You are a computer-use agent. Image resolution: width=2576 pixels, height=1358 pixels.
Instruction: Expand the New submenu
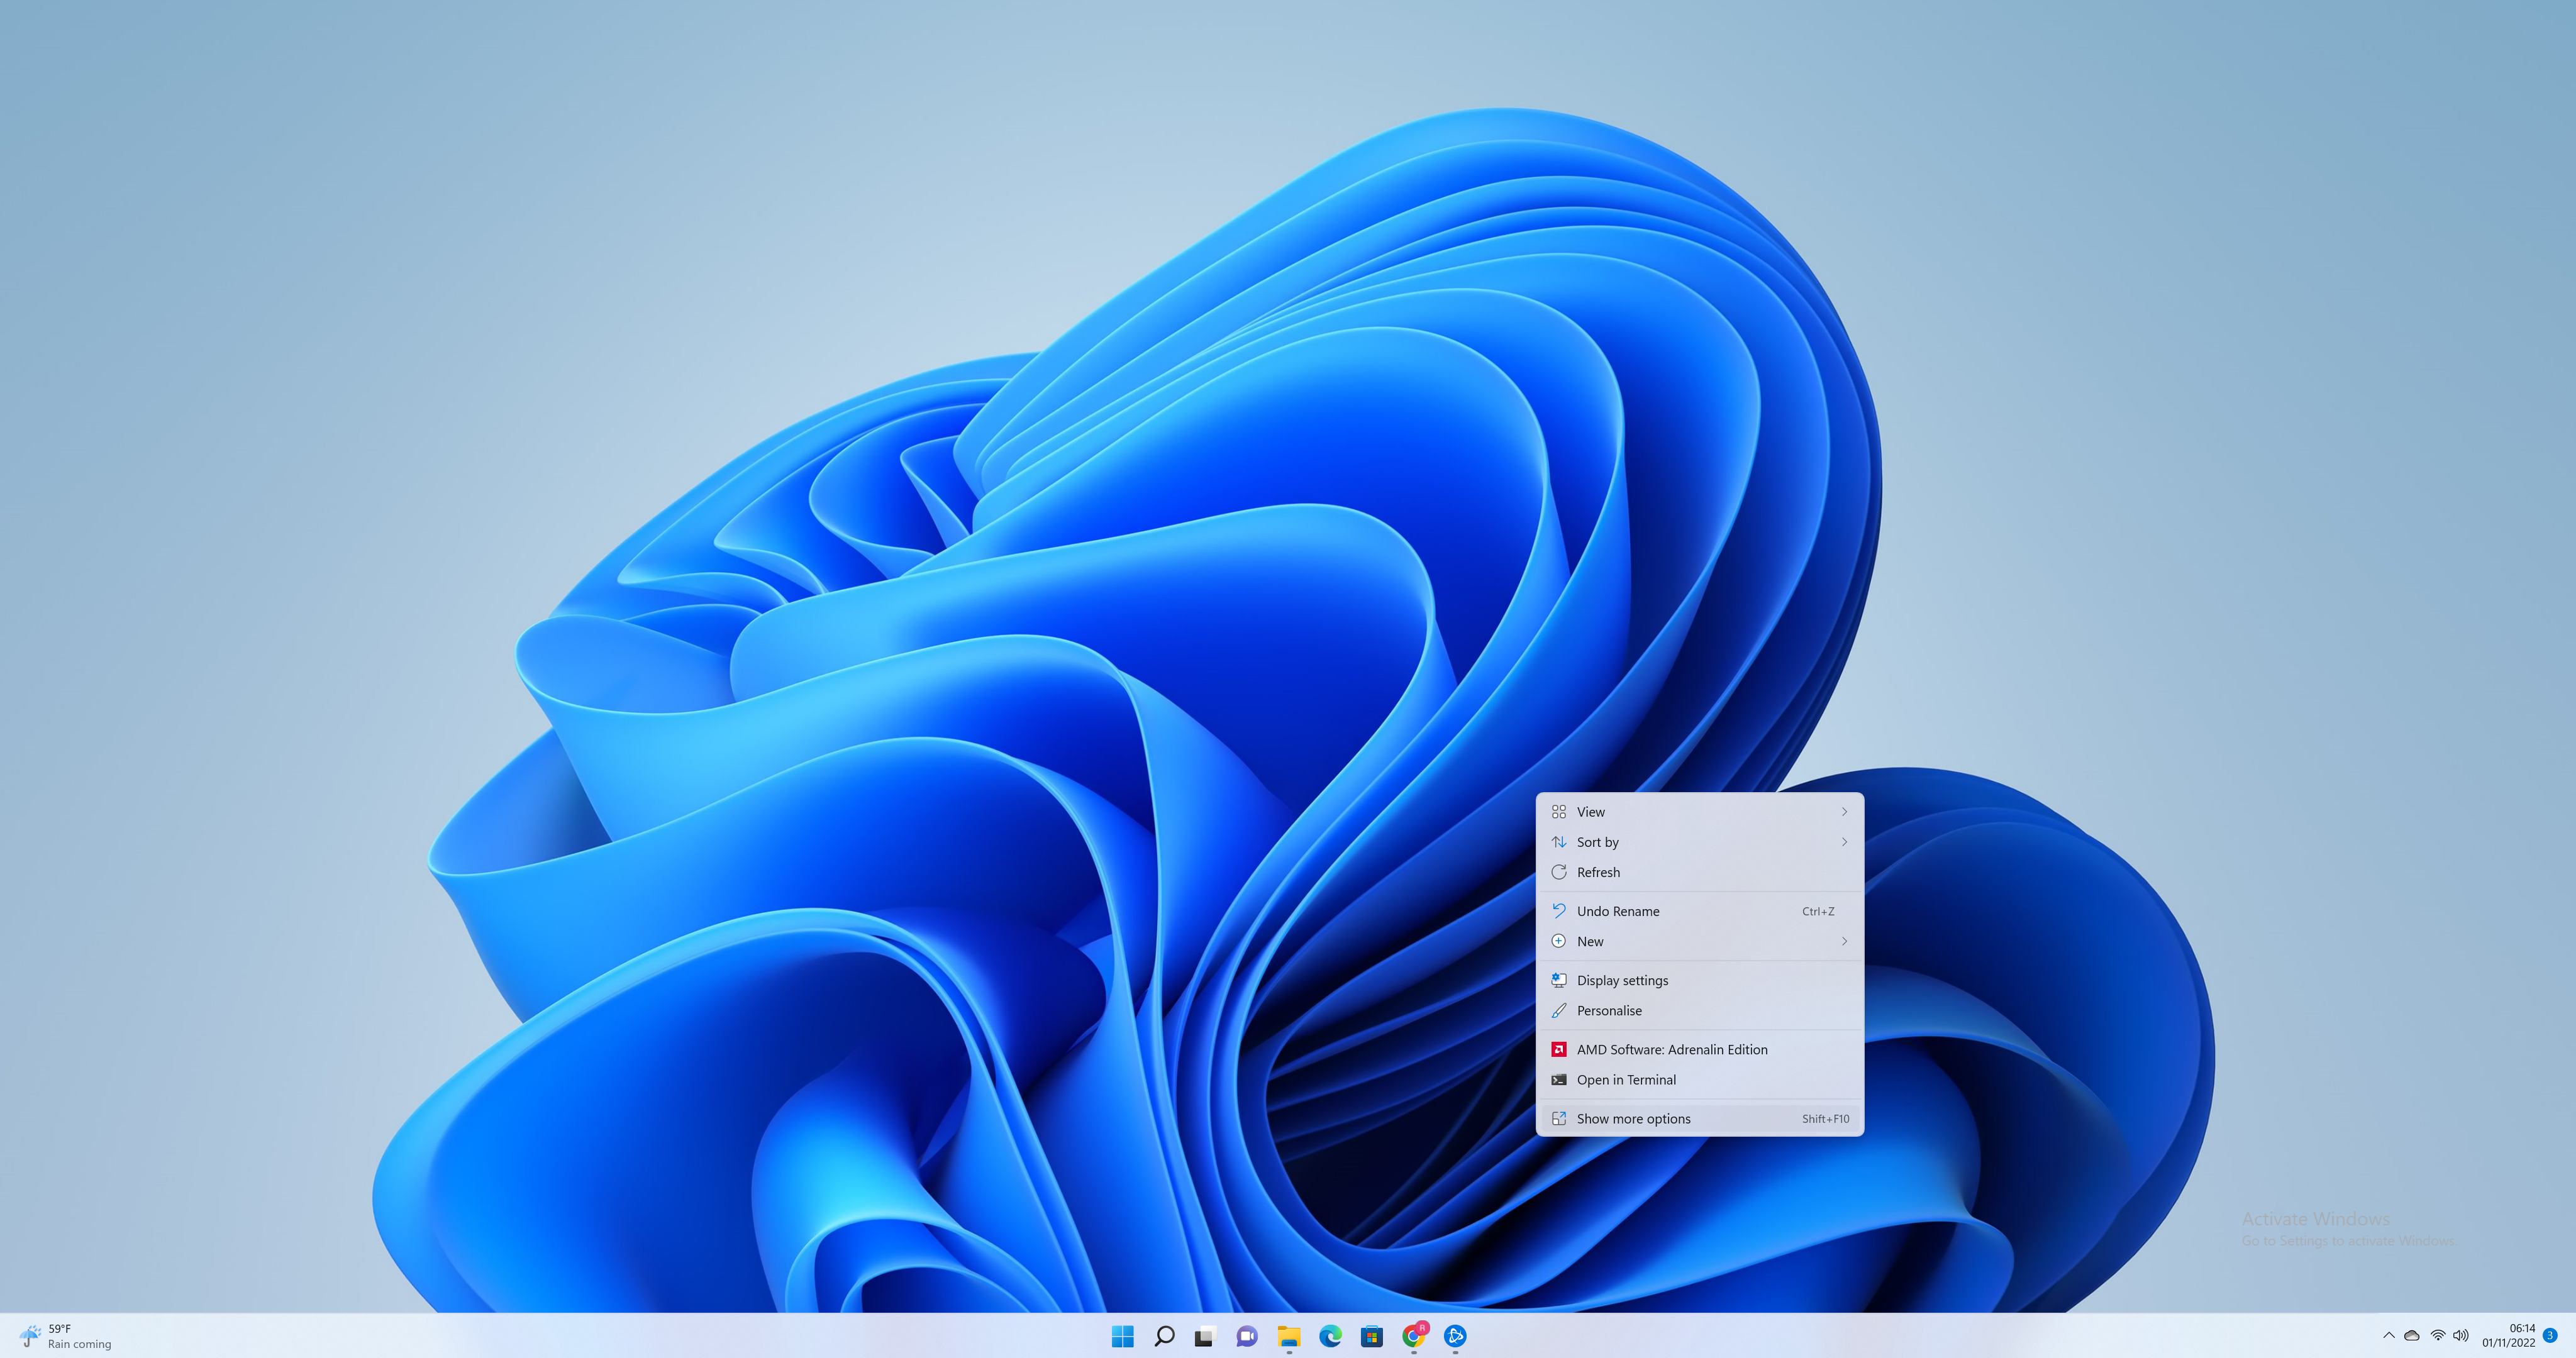[x=1700, y=941]
